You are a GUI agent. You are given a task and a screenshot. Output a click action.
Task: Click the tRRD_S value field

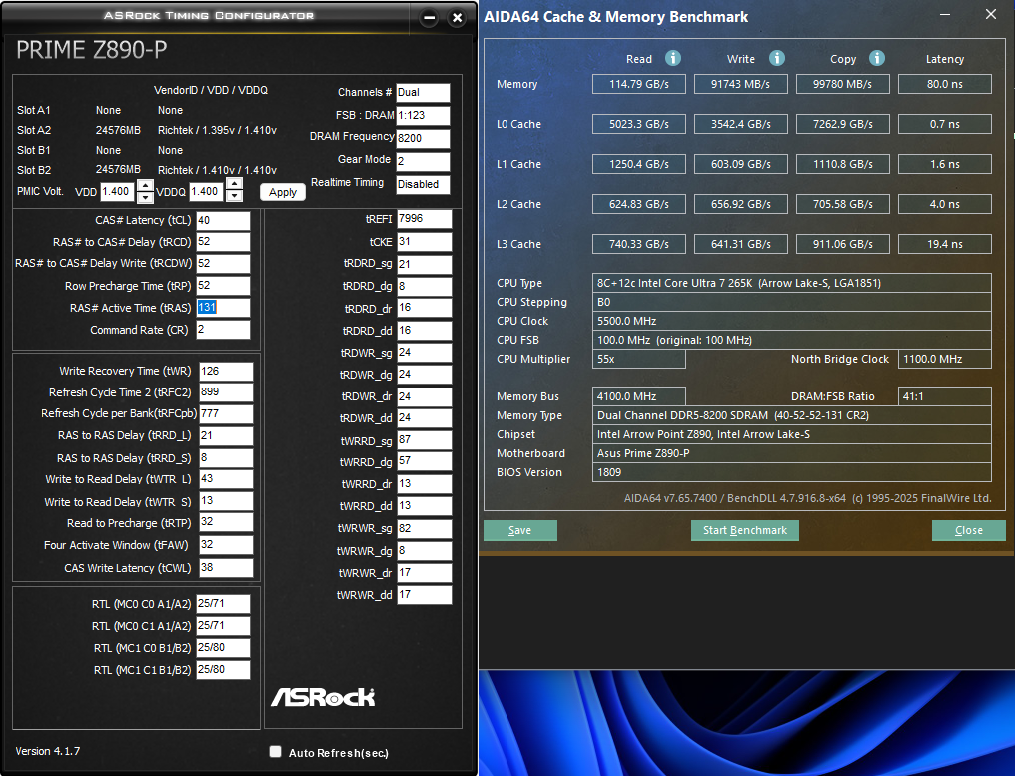[x=226, y=458]
